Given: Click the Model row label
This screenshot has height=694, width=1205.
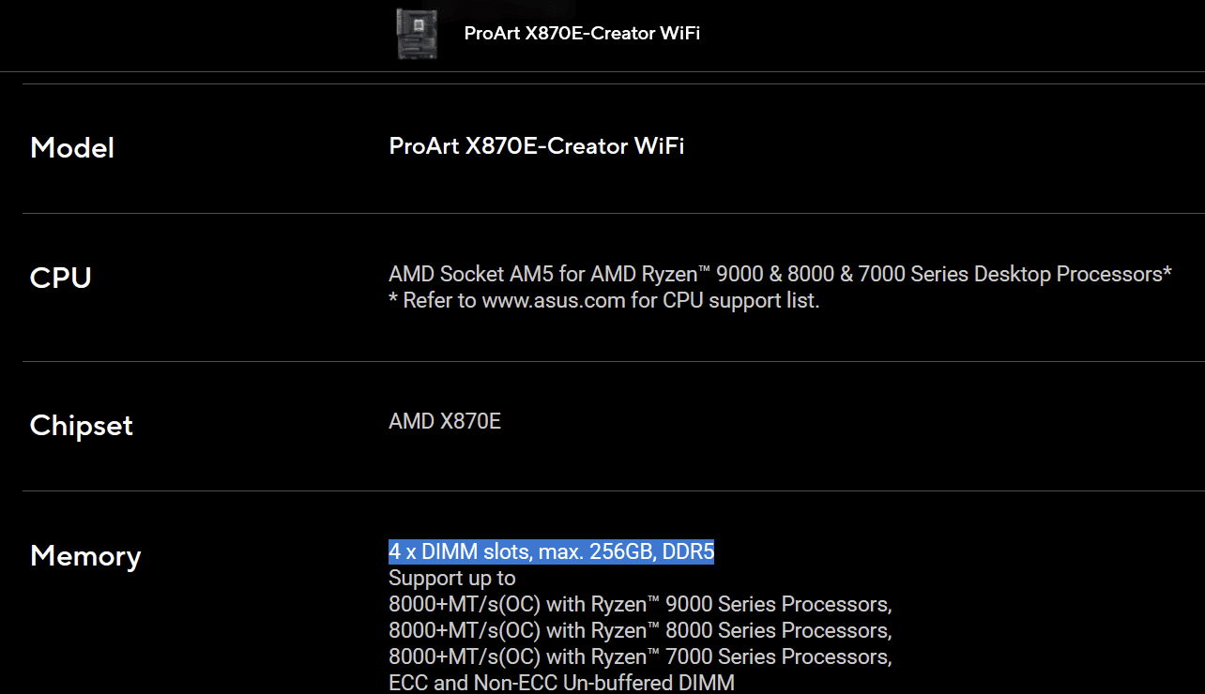Looking at the screenshot, I should tap(72, 148).
